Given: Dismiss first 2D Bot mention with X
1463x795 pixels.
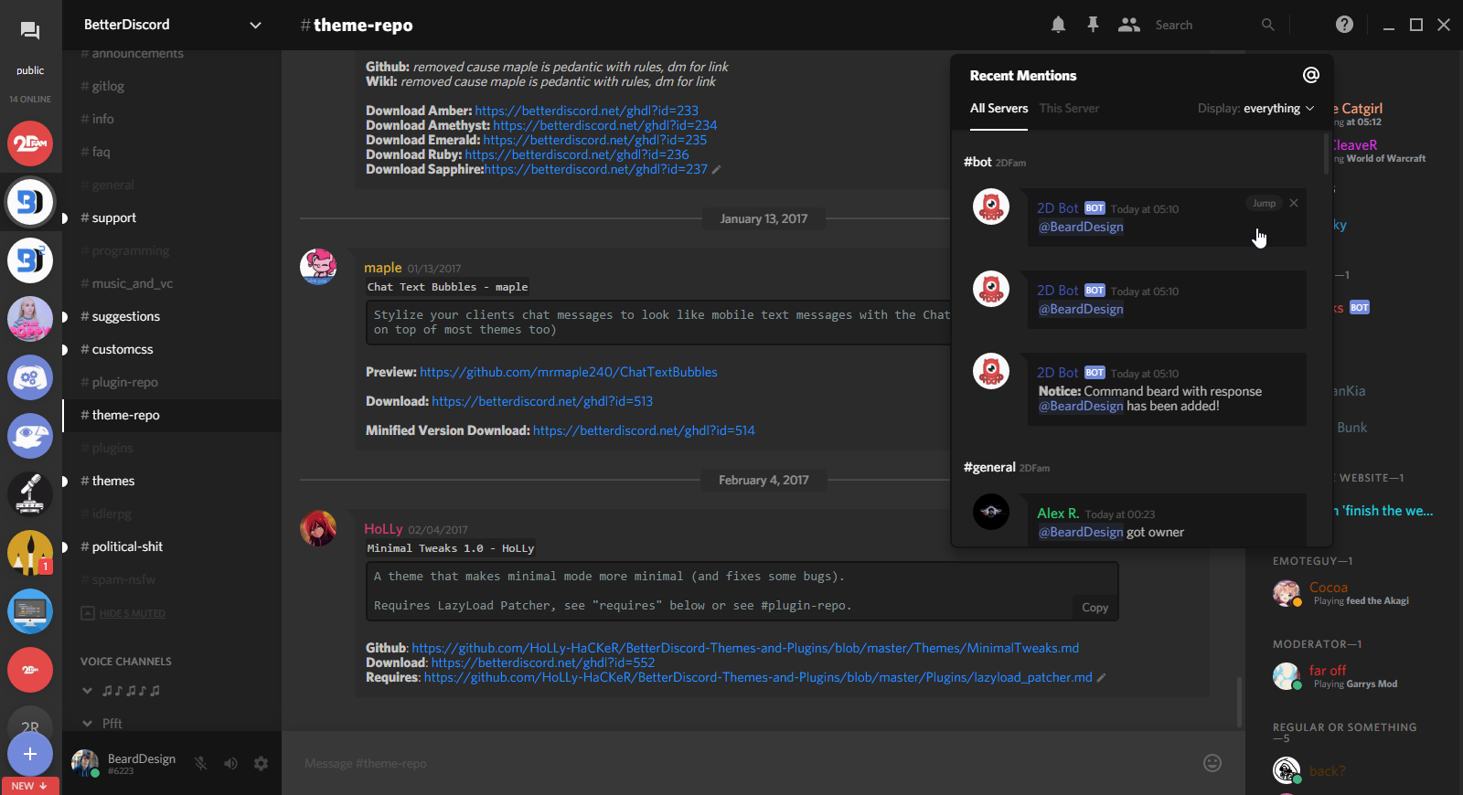Looking at the screenshot, I should (1294, 203).
